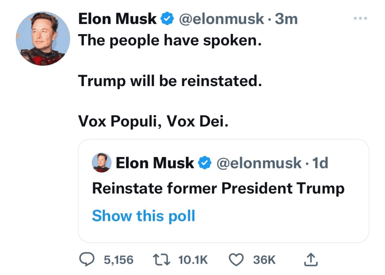Click the 'Show this poll' link
385x275 pixels.
tap(143, 216)
